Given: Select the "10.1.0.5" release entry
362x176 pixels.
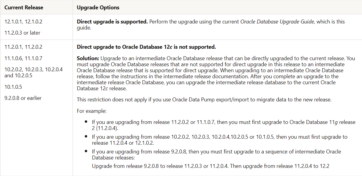Looking at the screenshot, I should coord(13,87).
